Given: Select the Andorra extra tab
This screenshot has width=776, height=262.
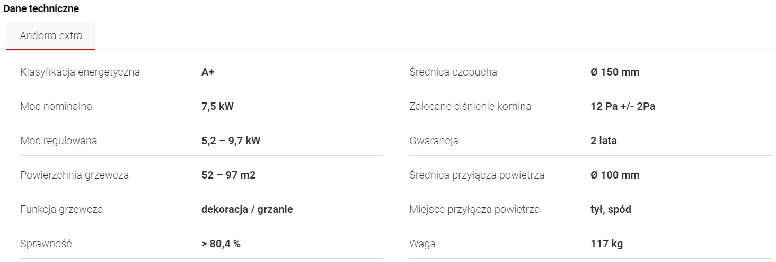Looking at the screenshot, I should 51,36.
